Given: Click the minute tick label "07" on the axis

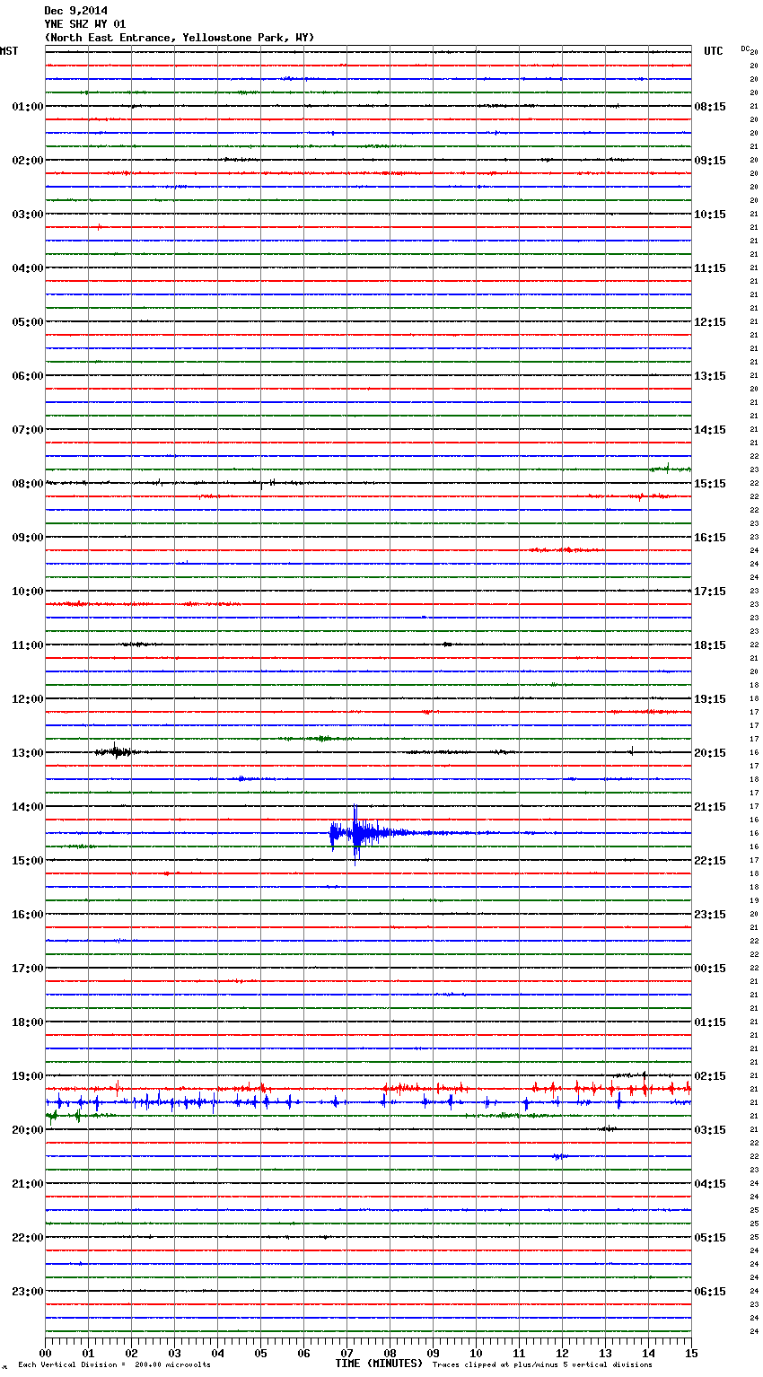Looking at the screenshot, I should [x=346, y=1353].
